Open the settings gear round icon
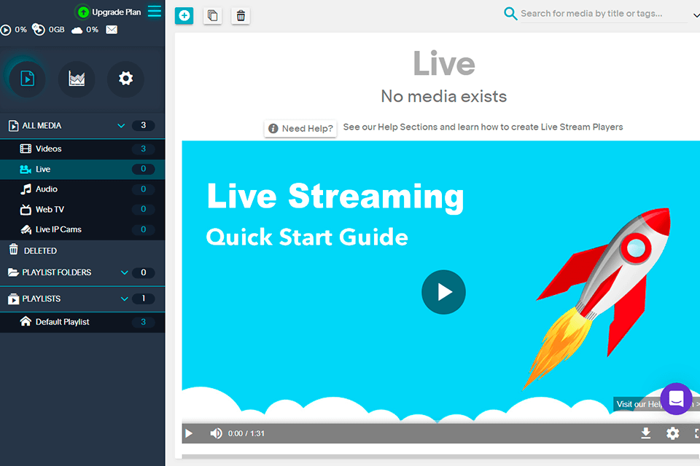Viewport: 700px width, 466px height. point(125,79)
